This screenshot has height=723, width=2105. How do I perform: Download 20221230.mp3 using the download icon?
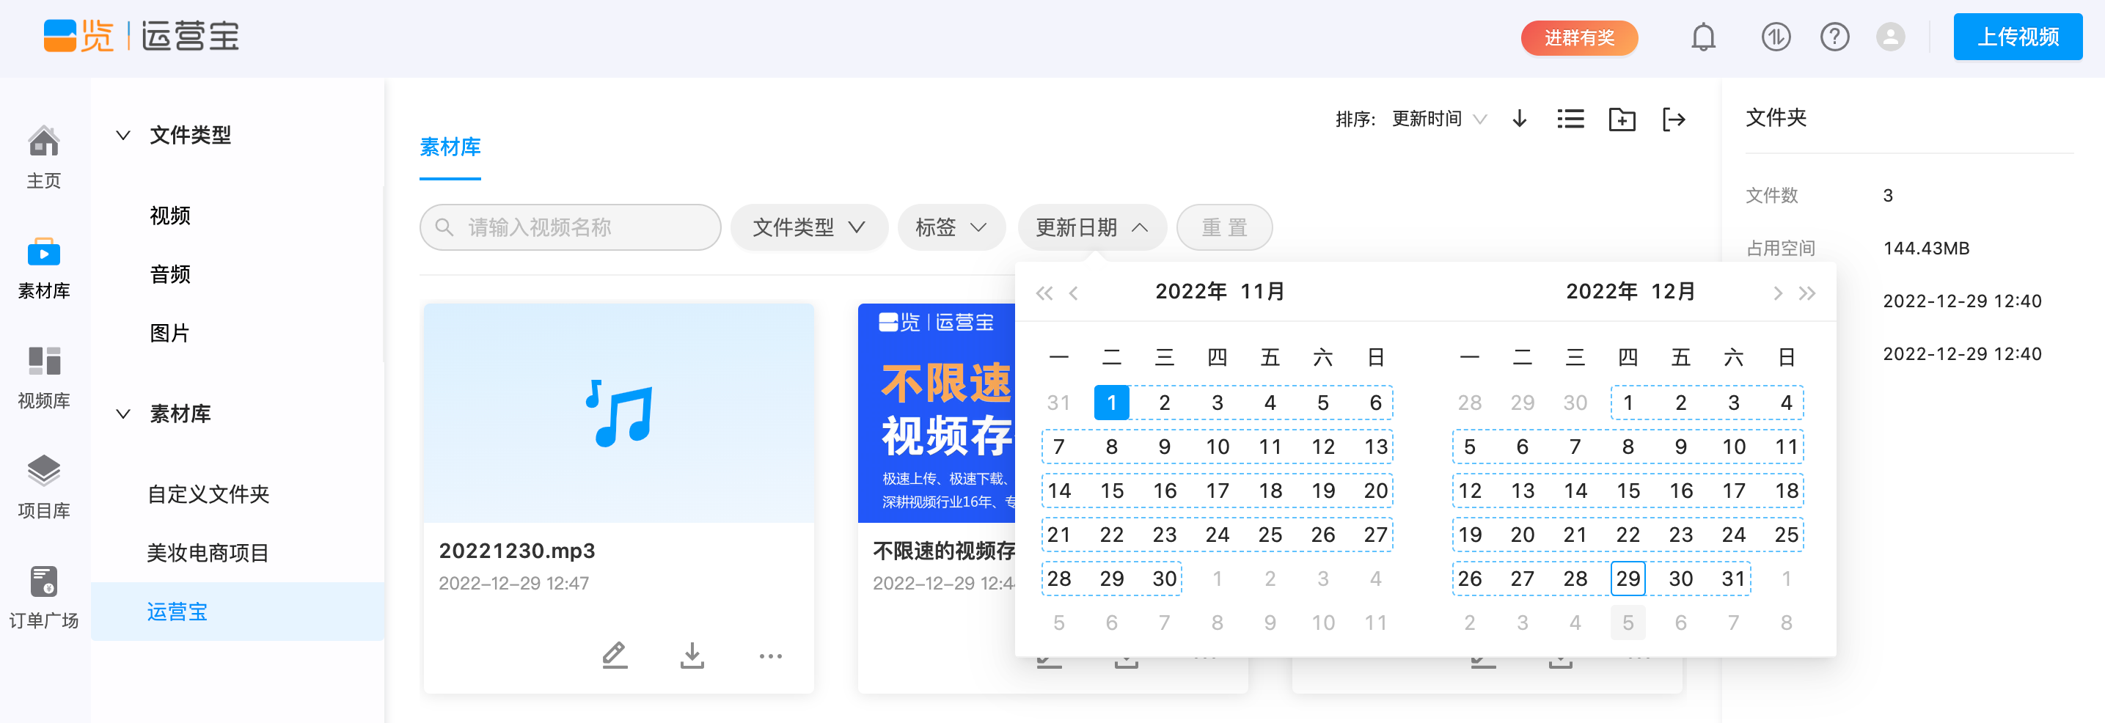click(x=692, y=656)
